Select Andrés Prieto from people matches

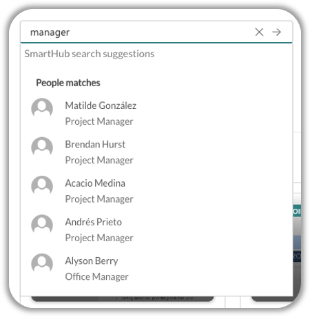93,222
